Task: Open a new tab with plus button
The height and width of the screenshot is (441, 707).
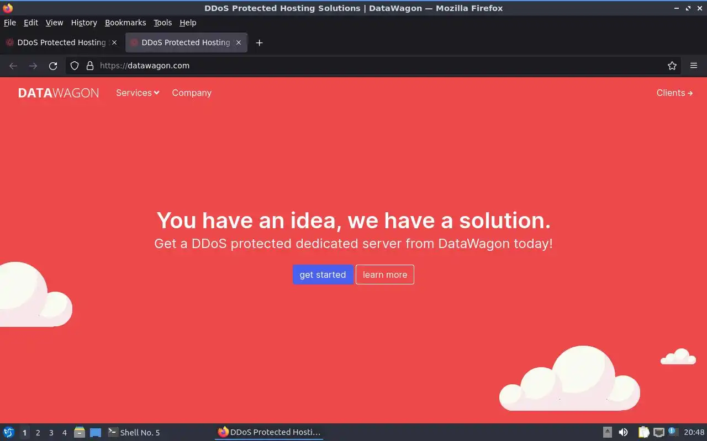Action: 259,42
